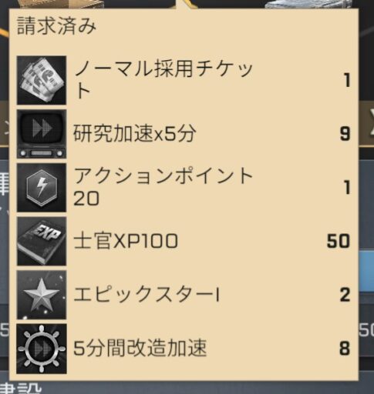Click quantity 50 beside 士官XP100

tap(339, 241)
